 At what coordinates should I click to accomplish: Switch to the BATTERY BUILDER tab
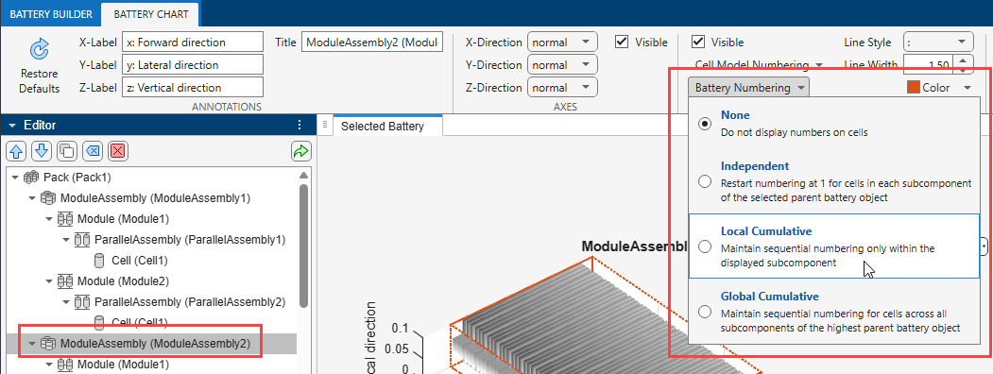51,14
